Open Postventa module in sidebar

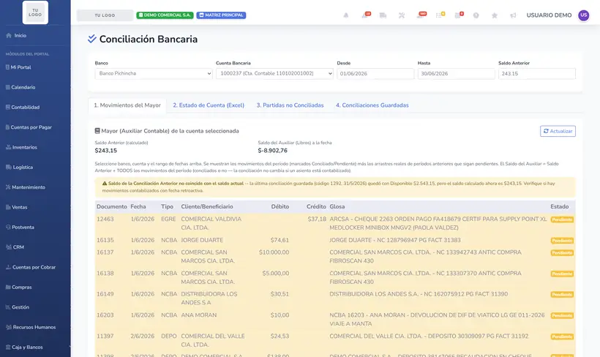point(20,228)
